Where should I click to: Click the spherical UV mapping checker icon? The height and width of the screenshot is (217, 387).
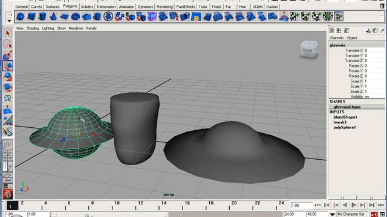317,16
